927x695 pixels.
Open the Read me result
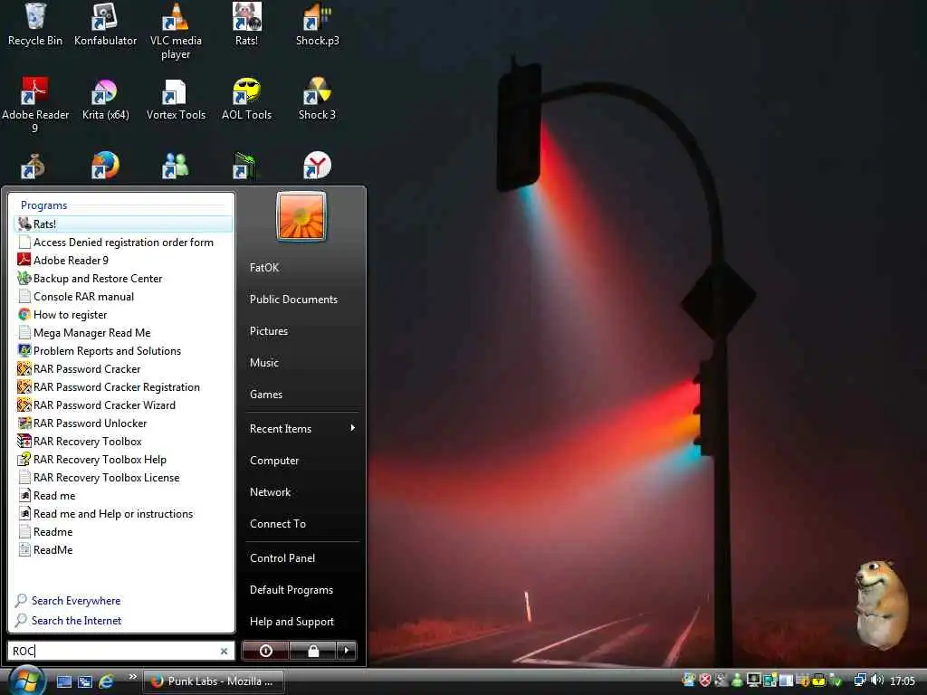point(123,496)
